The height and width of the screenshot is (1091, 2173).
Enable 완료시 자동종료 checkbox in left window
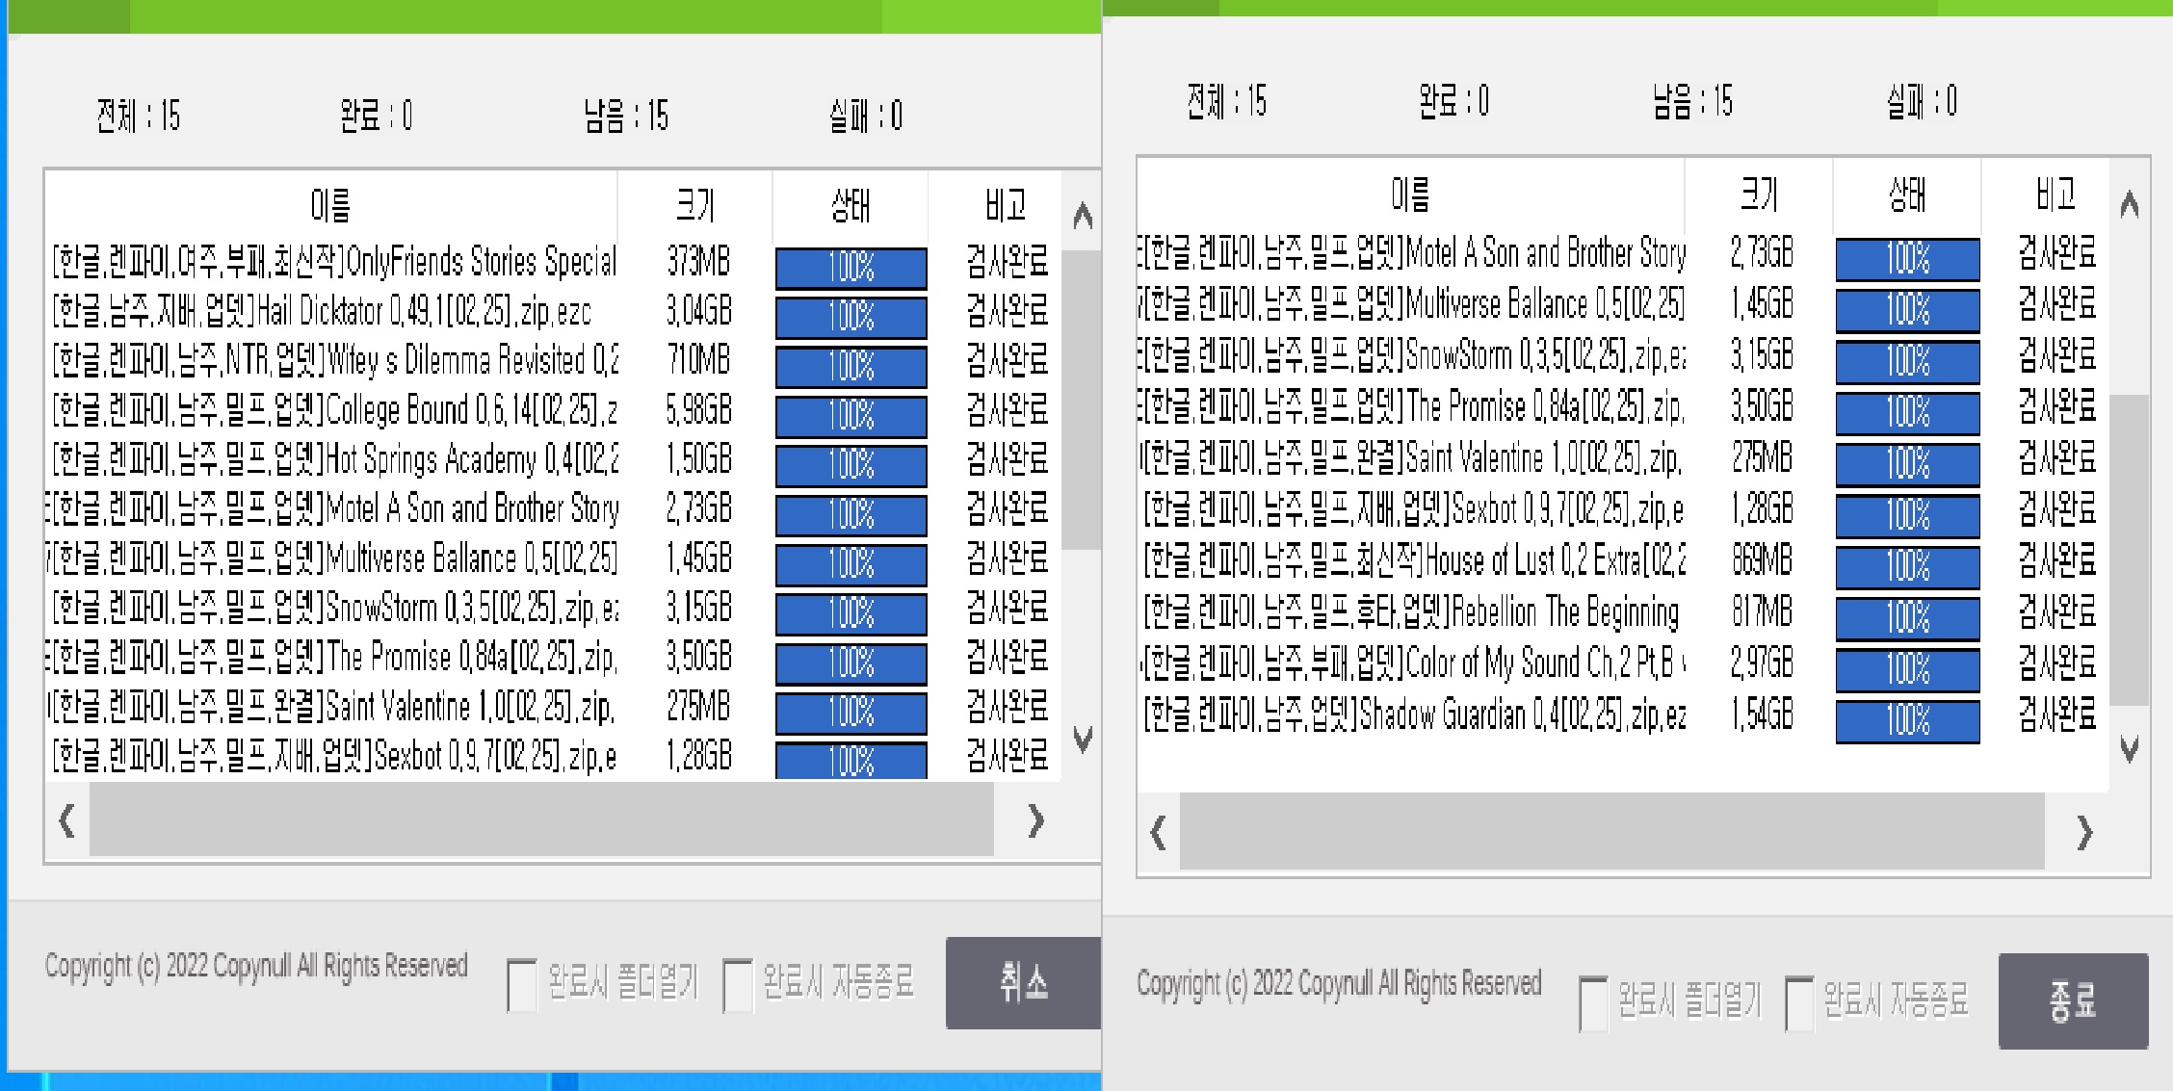737,984
